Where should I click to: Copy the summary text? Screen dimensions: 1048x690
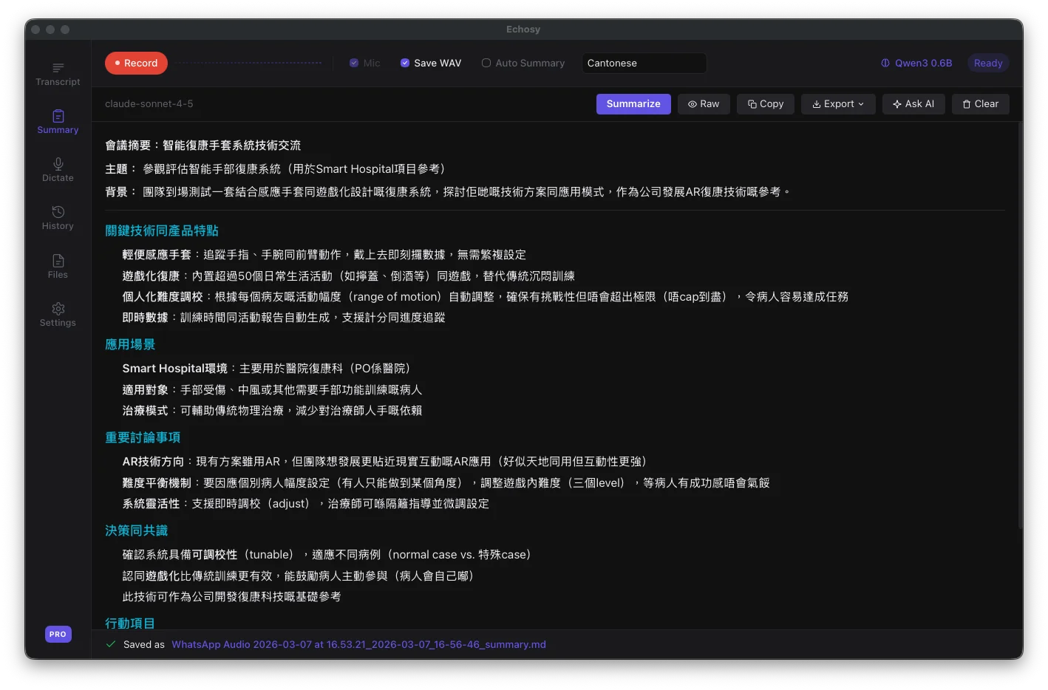[x=765, y=103]
